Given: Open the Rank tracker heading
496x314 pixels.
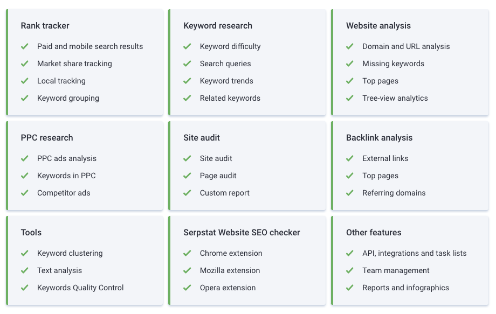Looking at the screenshot, I should [45, 25].
